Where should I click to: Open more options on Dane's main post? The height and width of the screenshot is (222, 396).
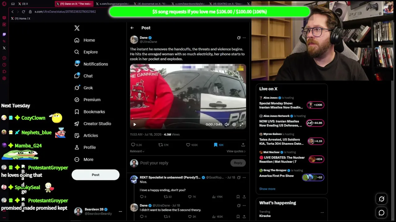click(x=244, y=38)
